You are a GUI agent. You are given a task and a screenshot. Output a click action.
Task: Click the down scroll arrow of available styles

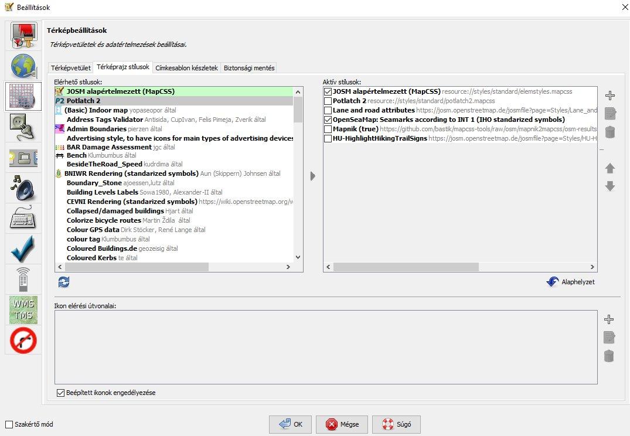[x=298, y=257]
